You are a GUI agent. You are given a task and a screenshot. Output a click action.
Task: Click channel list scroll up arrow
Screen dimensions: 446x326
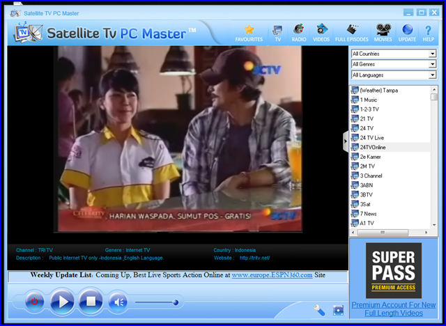[434, 90]
